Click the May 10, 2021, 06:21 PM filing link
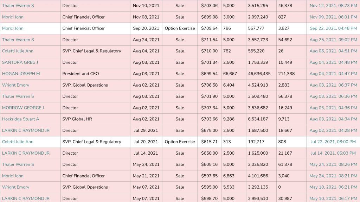 click(333, 187)
